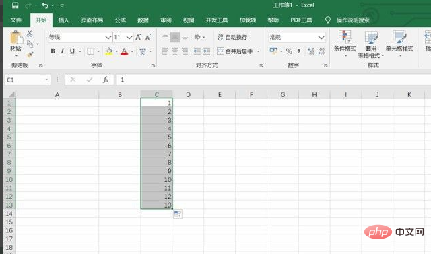The height and width of the screenshot is (254, 431).
Task: Align text to bottom of cell
Action: pos(185,37)
